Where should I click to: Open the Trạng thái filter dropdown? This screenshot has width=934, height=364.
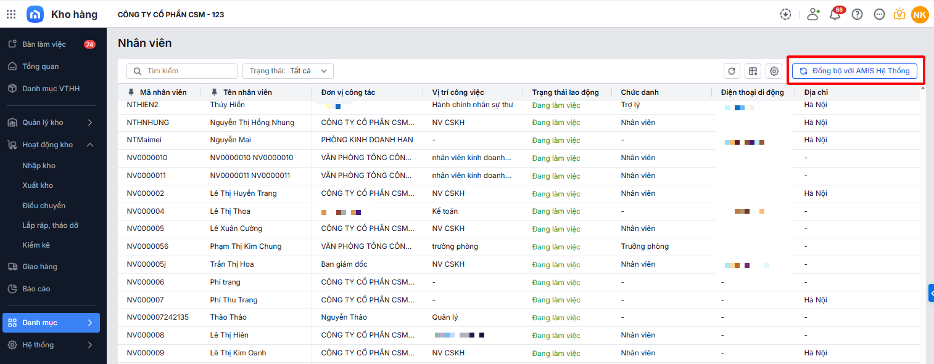[x=288, y=71]
